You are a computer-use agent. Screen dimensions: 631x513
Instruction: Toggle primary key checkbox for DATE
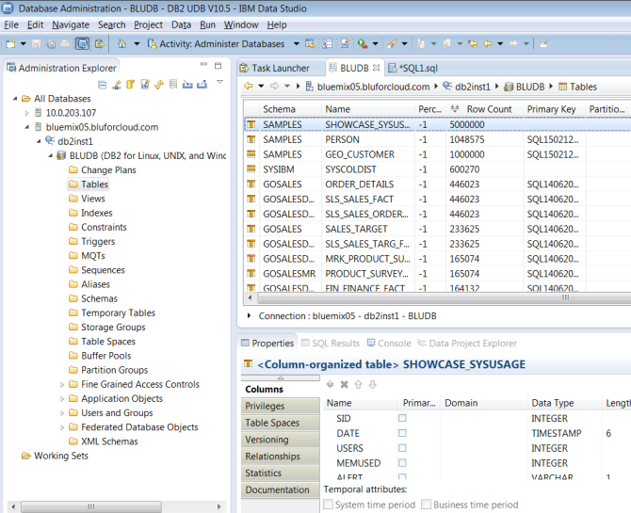click(402, 433)
